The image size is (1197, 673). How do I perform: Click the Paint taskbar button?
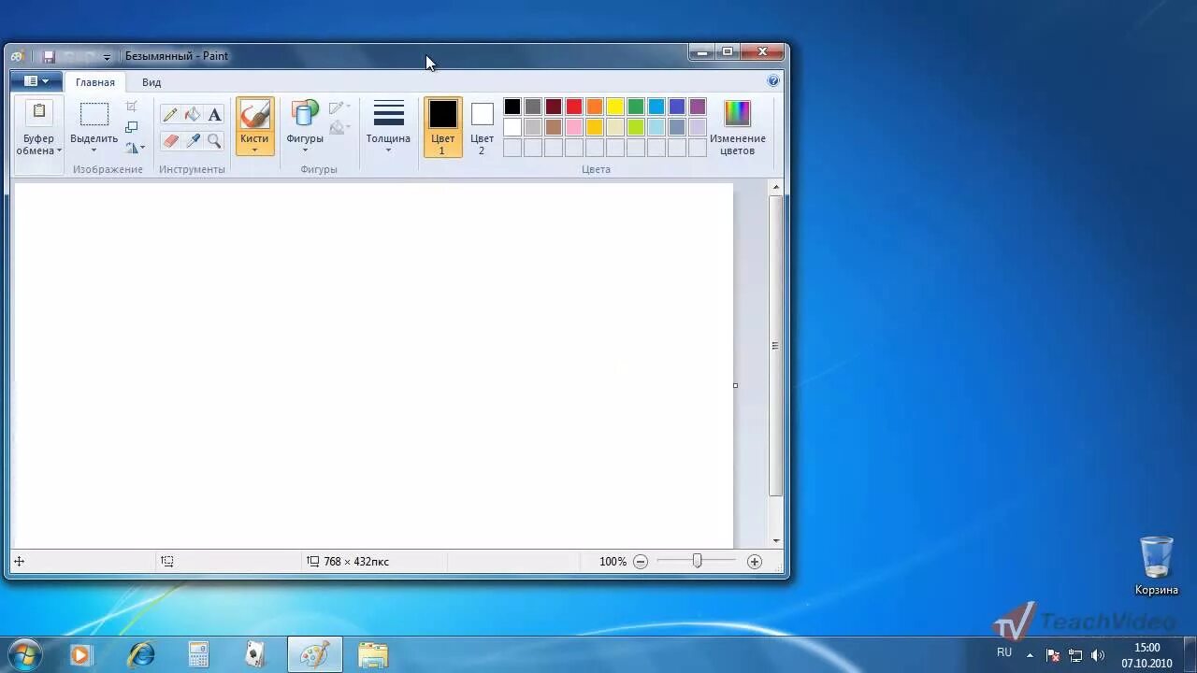[x=314, y=655]
